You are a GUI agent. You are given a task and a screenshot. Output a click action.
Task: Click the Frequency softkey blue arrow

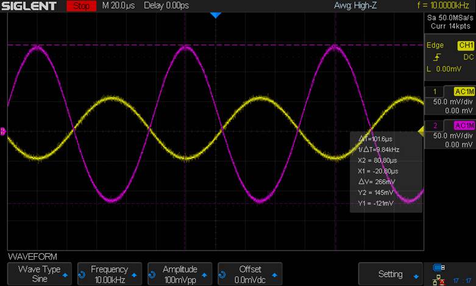134,275
